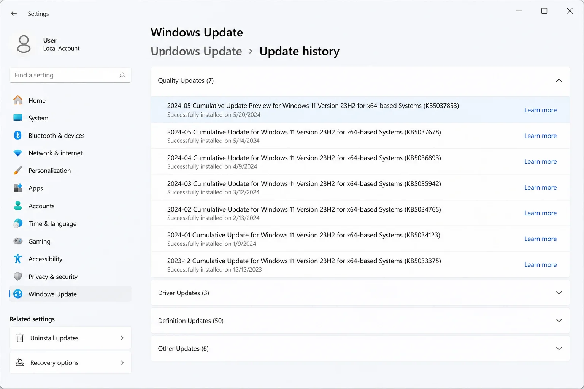Open the Recovery options arrow chevron
Viewport: 584px width, 389px height.
122,362
